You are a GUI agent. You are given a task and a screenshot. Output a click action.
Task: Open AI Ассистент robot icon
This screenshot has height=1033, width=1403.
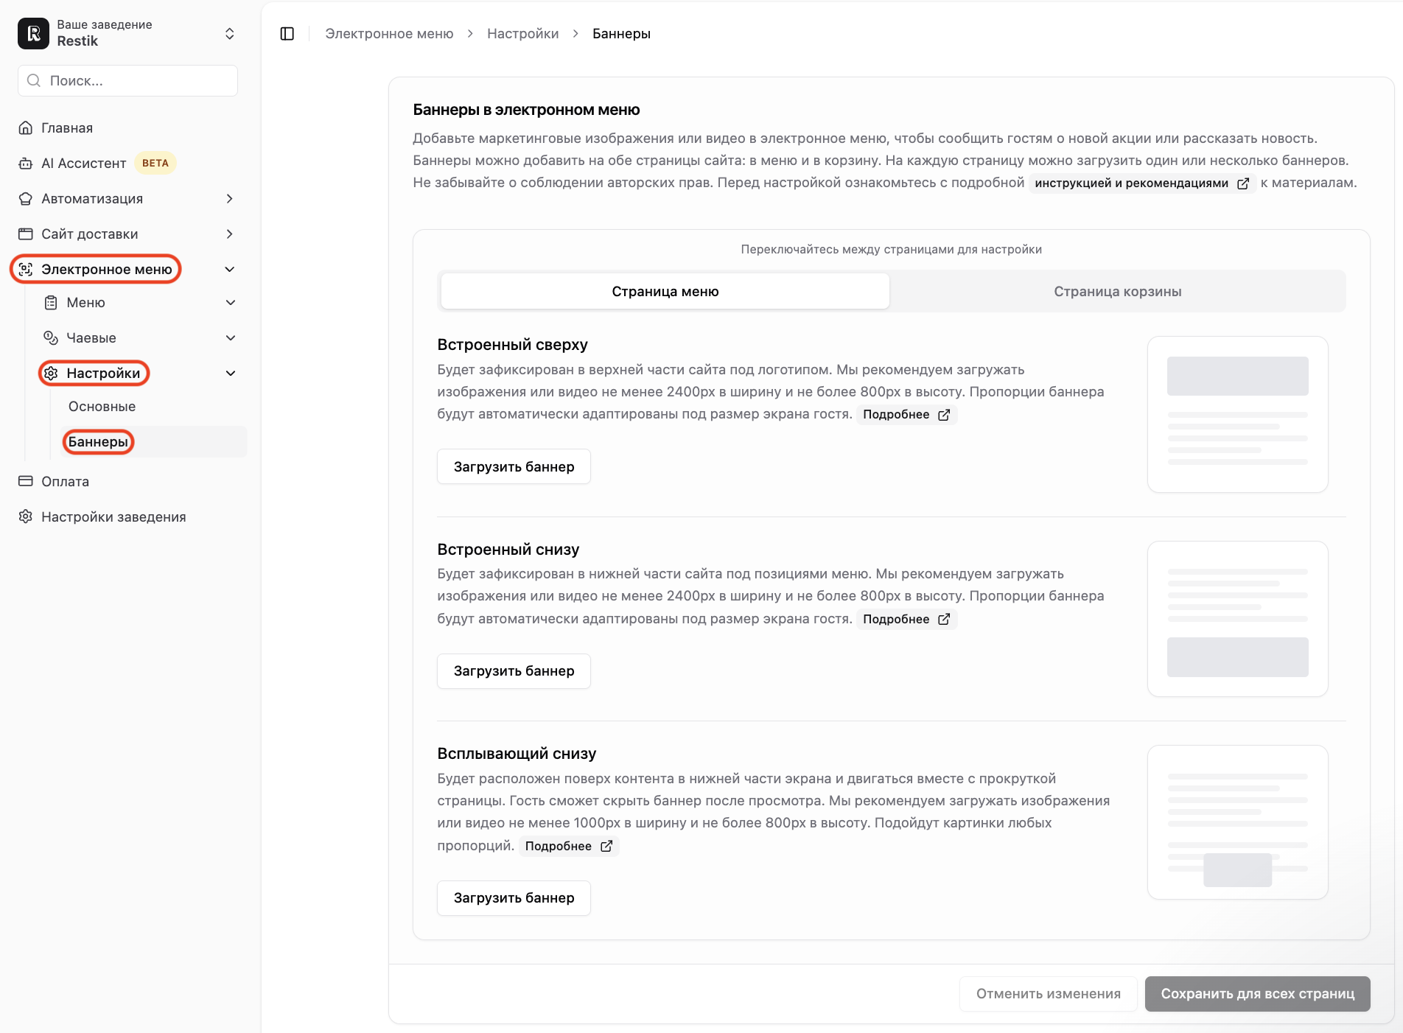[26, 163]
